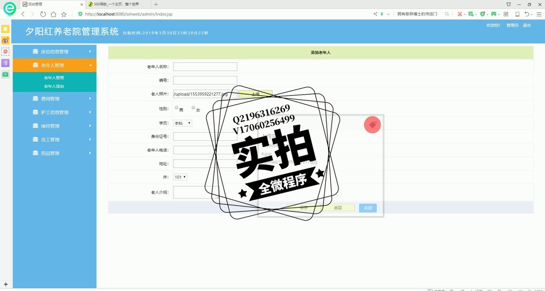Image resolution: width=545 pixels, height=291 pixels.
Task: Click the browser home icon
Action: [53, 14]
